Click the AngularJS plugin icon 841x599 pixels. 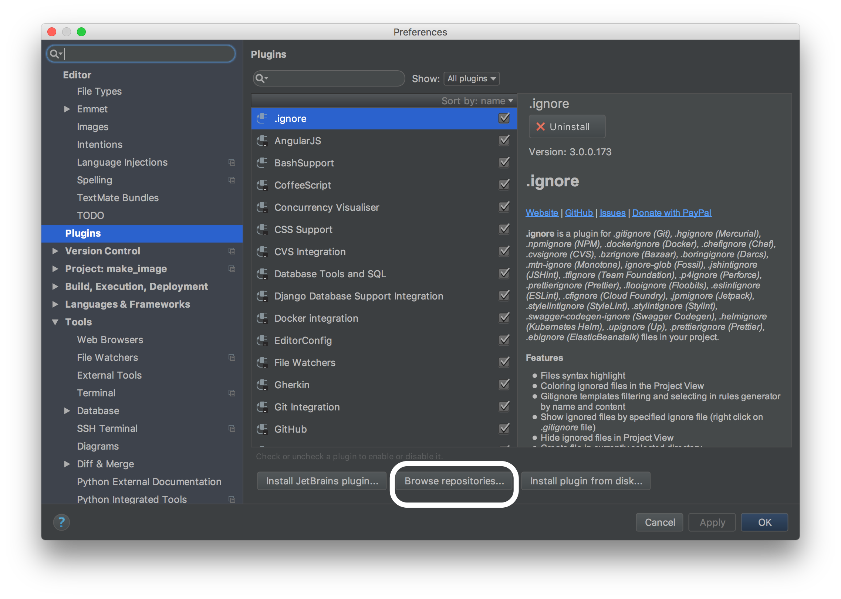click(x=262, y=141)
